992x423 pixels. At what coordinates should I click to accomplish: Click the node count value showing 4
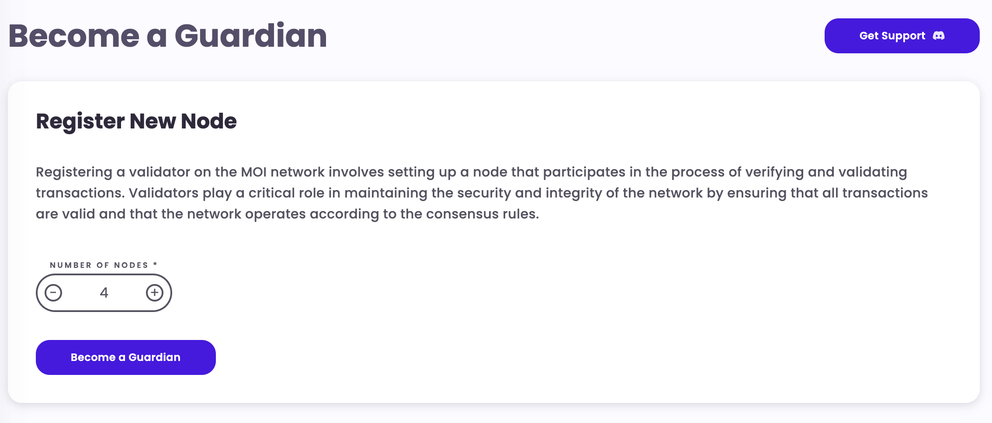click(x=104, y=293)
